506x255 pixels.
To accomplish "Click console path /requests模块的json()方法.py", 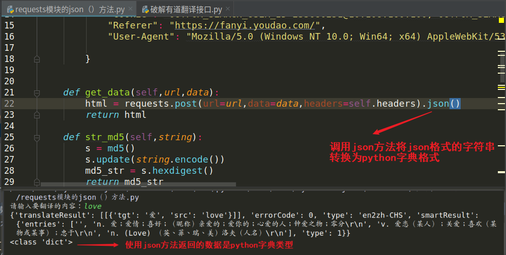I will [77, 197].
